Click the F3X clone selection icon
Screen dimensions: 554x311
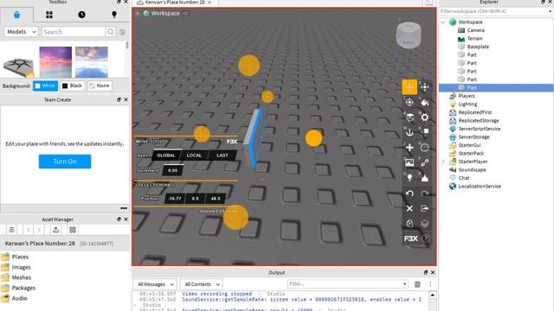pyautogui.click(x=409, y=223)
